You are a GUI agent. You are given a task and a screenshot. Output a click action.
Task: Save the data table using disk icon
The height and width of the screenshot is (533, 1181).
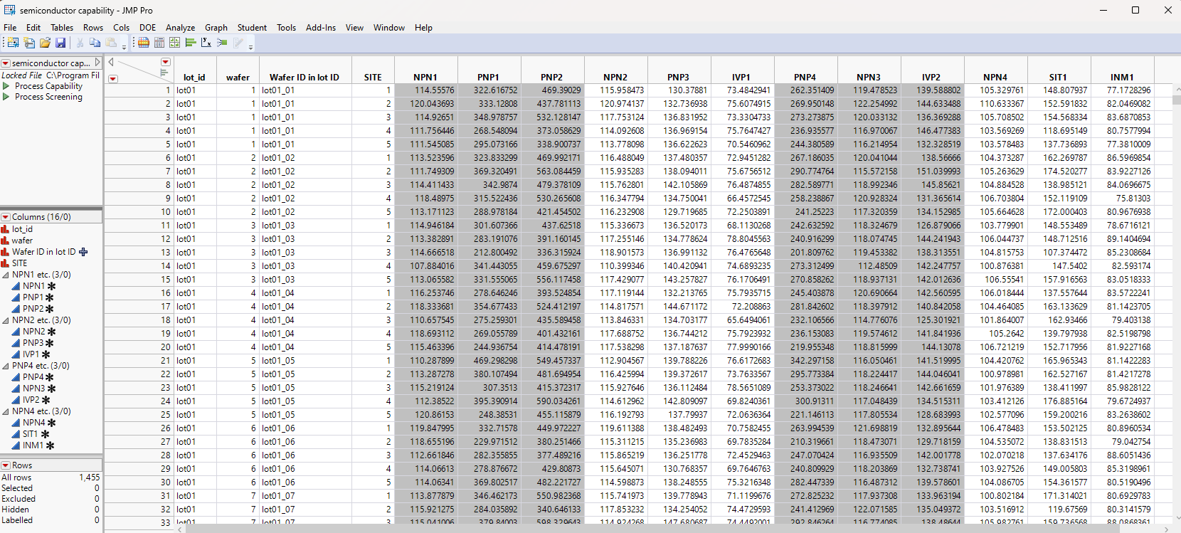60,43
